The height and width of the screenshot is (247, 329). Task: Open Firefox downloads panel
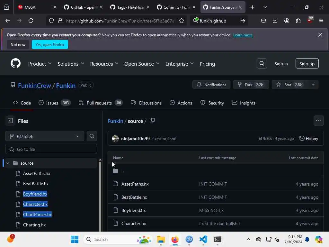[x=275, y=21]
